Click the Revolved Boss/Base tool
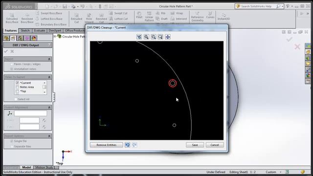Screen dimensions: 313x176 click(x=27, y=18)
